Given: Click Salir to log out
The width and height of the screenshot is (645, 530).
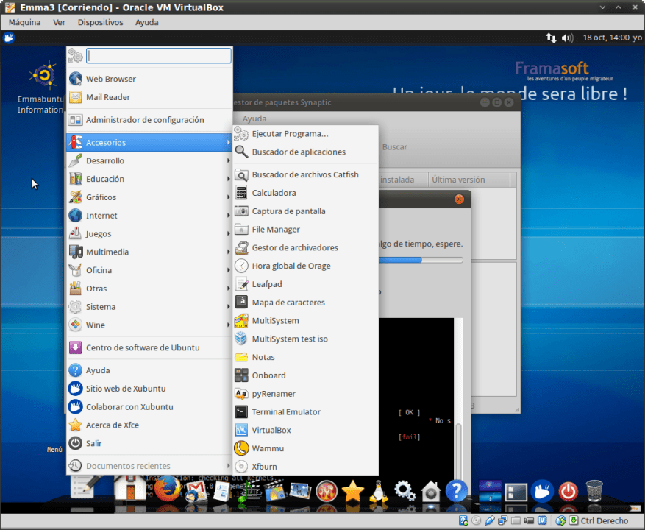Looking at the screenshot, I should [x=93, y=443].
